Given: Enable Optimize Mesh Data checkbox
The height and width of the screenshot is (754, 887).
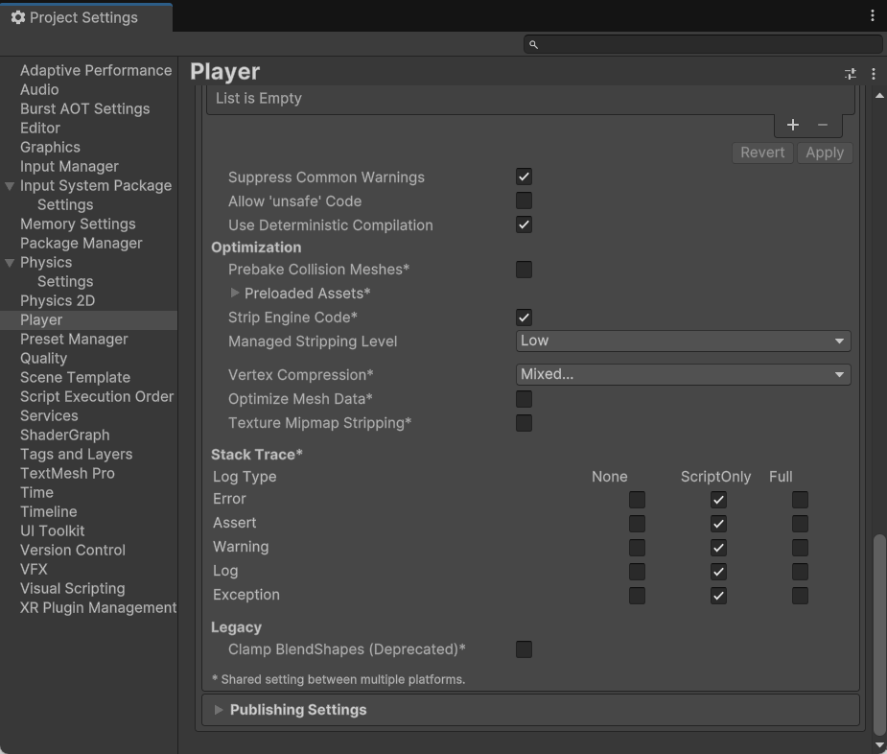Looking at the screenshot, I should point(524,399).
